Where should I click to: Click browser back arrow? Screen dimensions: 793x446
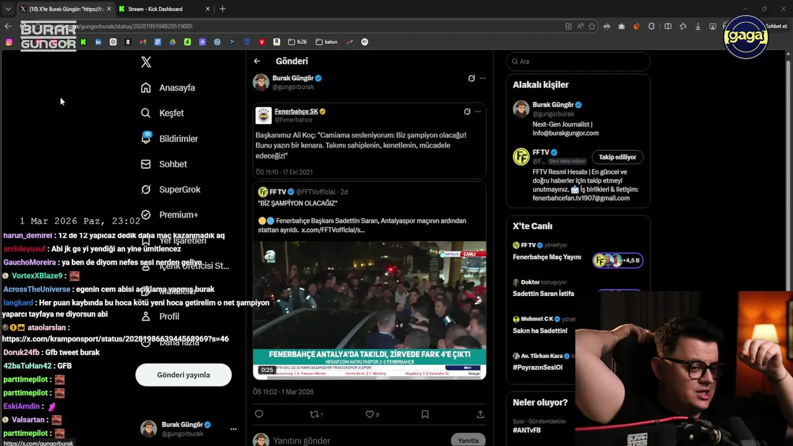[x=8, y=26]
